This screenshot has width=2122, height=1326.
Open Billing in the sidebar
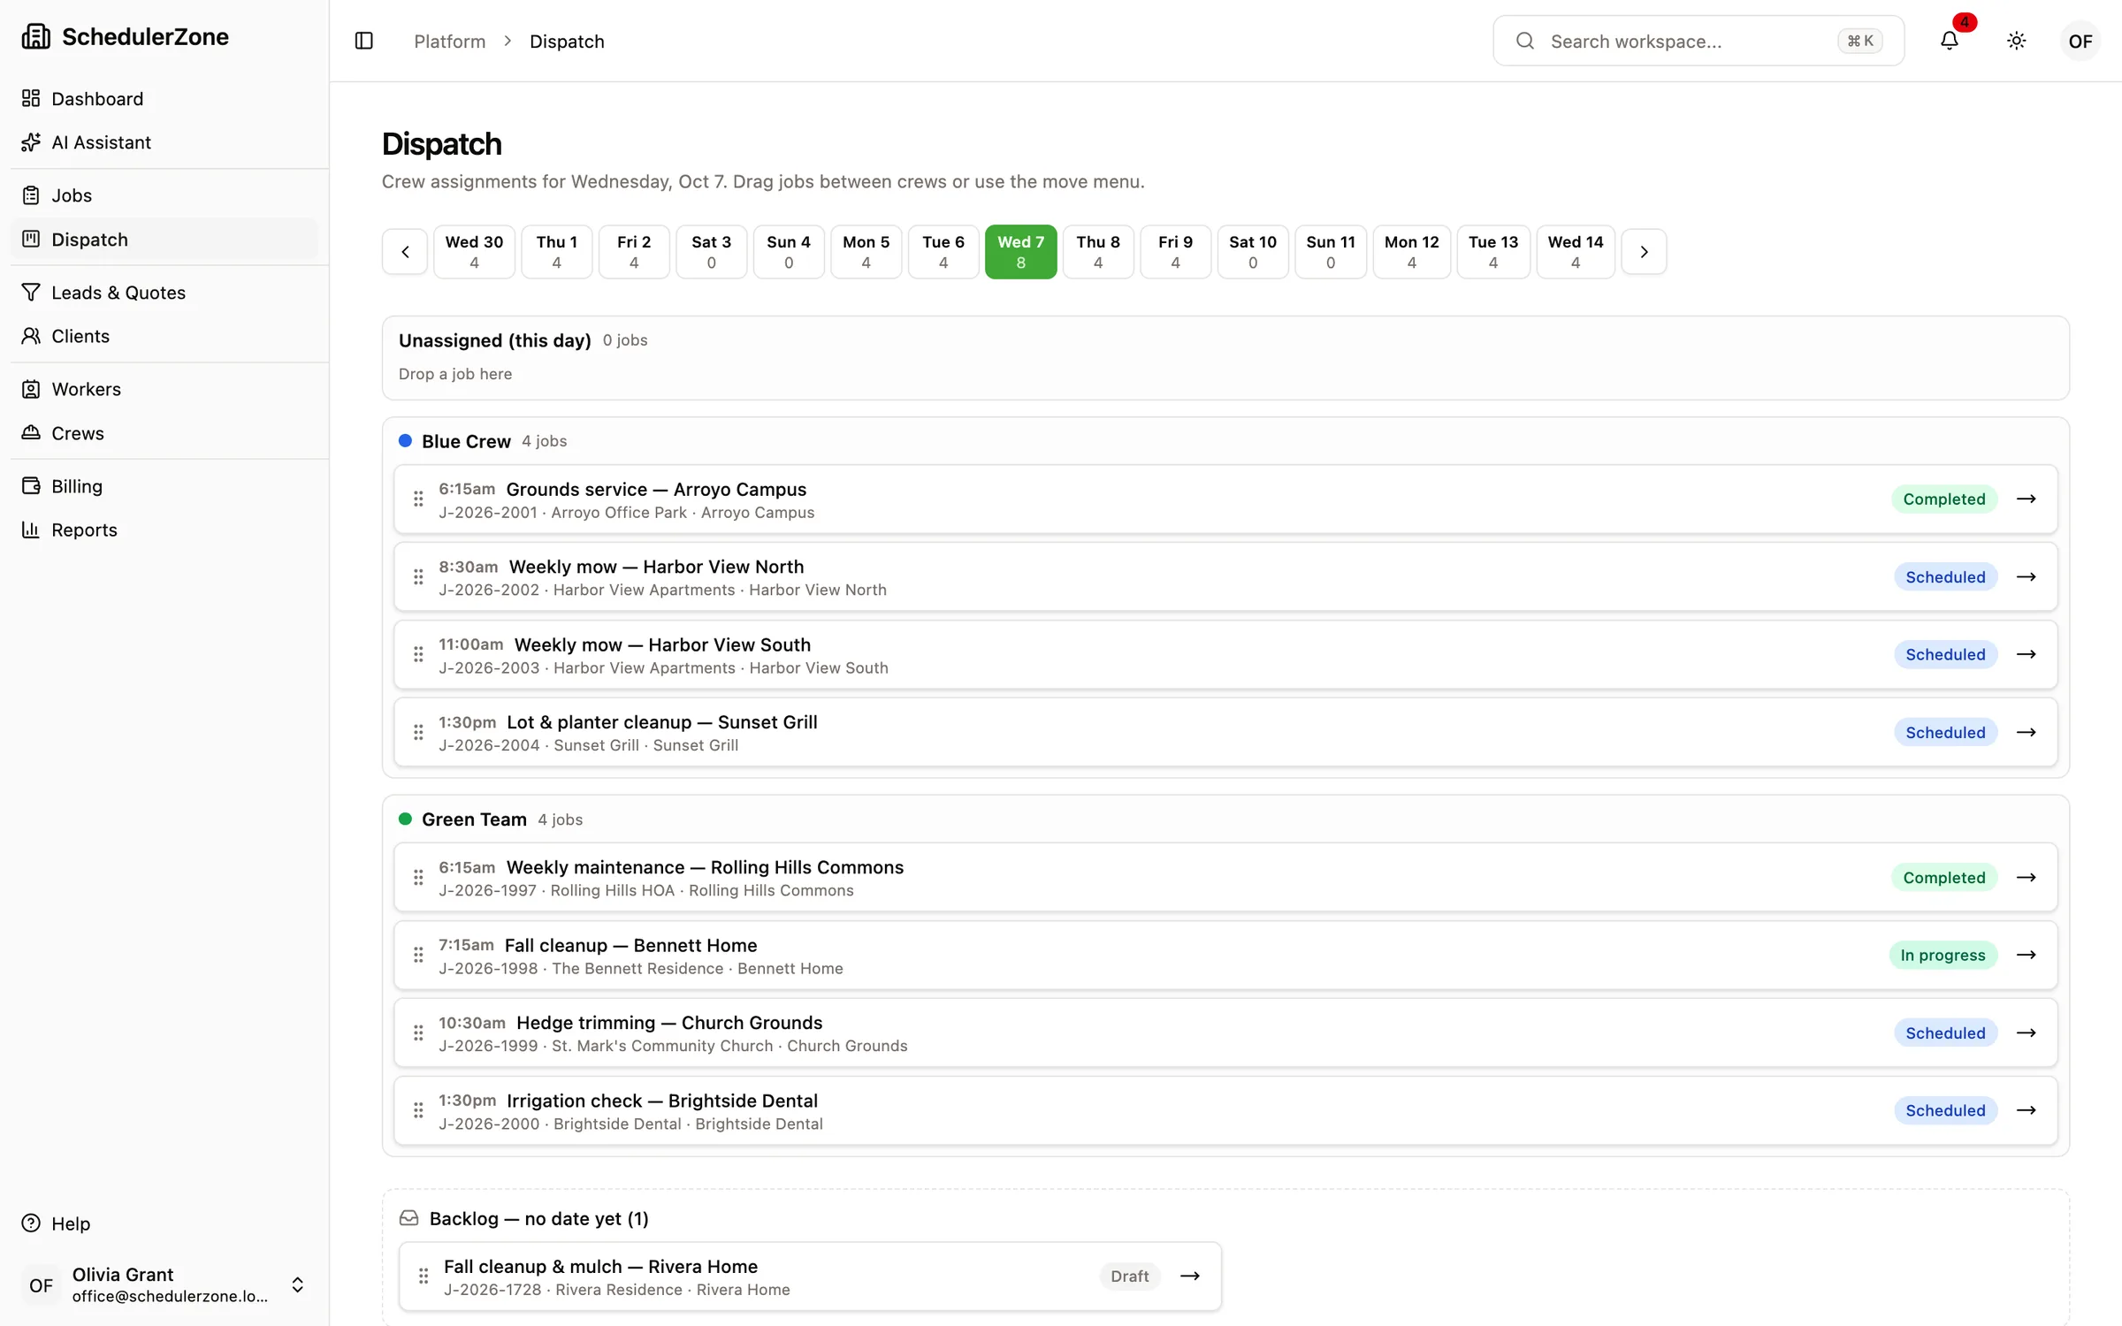pyautogui.click(x=164, y=486)
